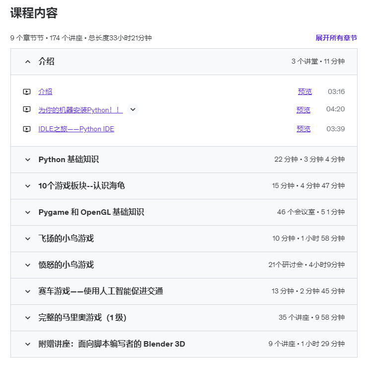
Task: Click the 04:20 duration text
Action: pos(335,109)
